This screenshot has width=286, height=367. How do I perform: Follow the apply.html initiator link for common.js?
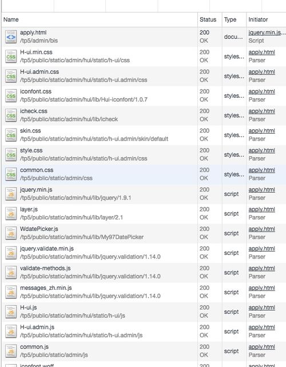tap(261, 347)
